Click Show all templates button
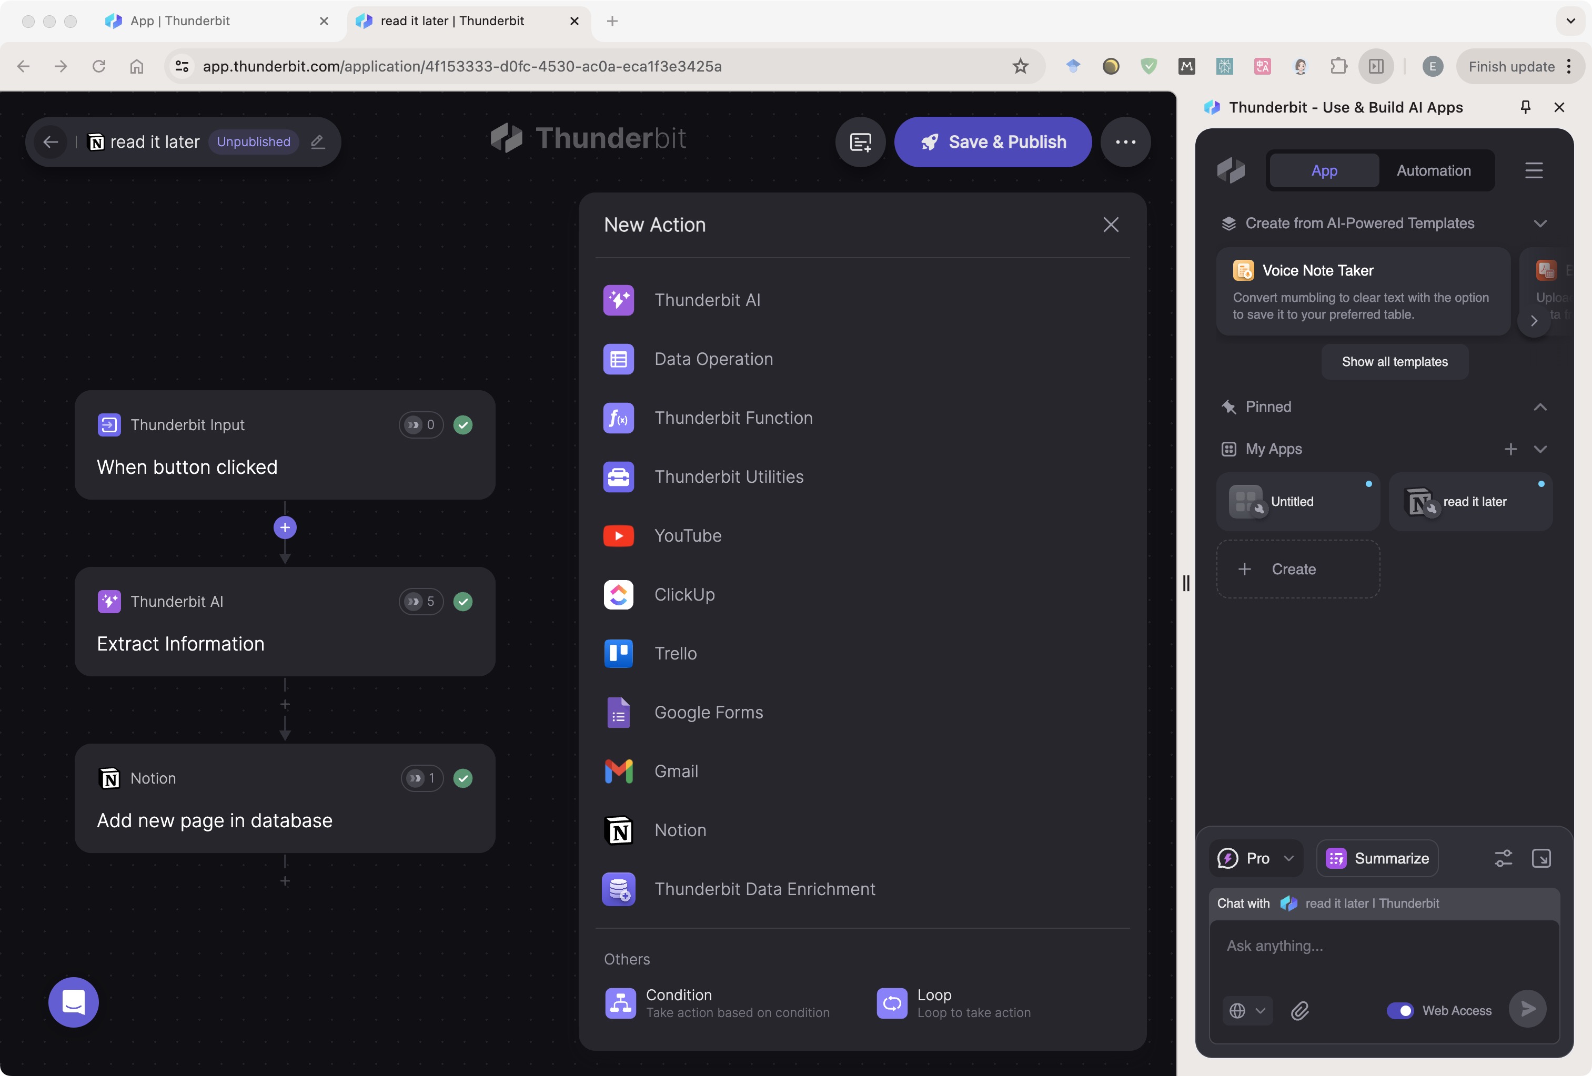This screenshot has height=1076, width=1592. [1394, 362]
